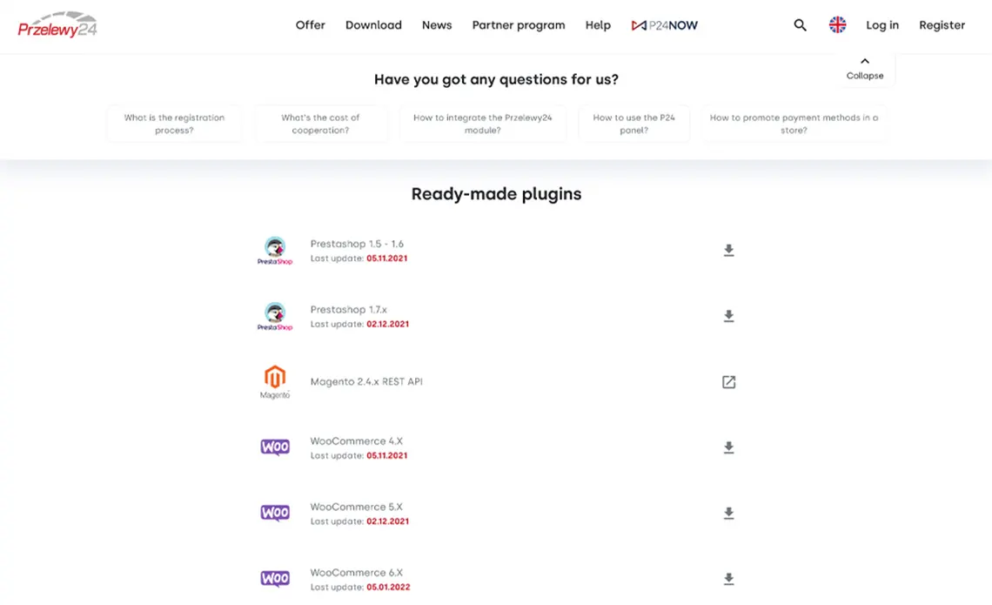Click the Magento logo
This screenshot has height=605, width=992.
[x=275, y=382]
